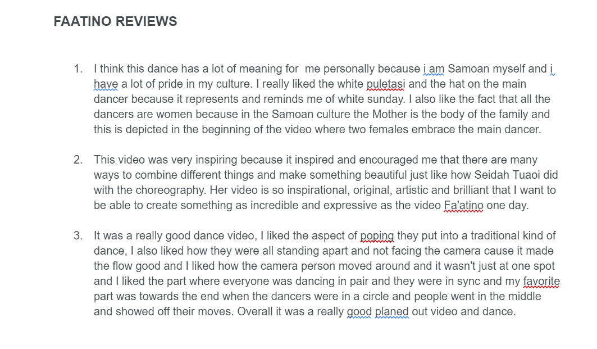Image resolution: width=597 pixels, height=349 pixels.
Task: Click list number 2 marker
Action: click(78, 160)
